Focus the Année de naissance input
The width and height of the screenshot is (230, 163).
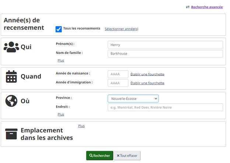(x=118, y=74)
